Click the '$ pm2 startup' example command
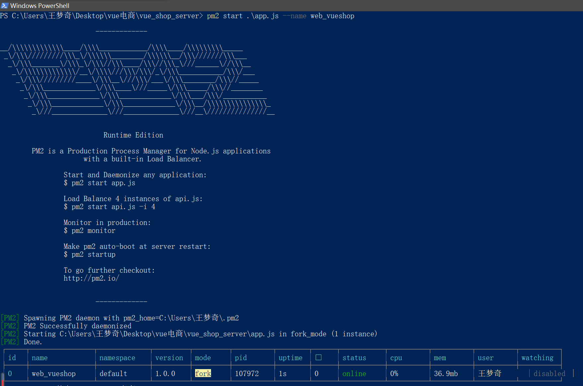This screenshot has width=583, height=386. pyautogui.click(x=90, y=254)
